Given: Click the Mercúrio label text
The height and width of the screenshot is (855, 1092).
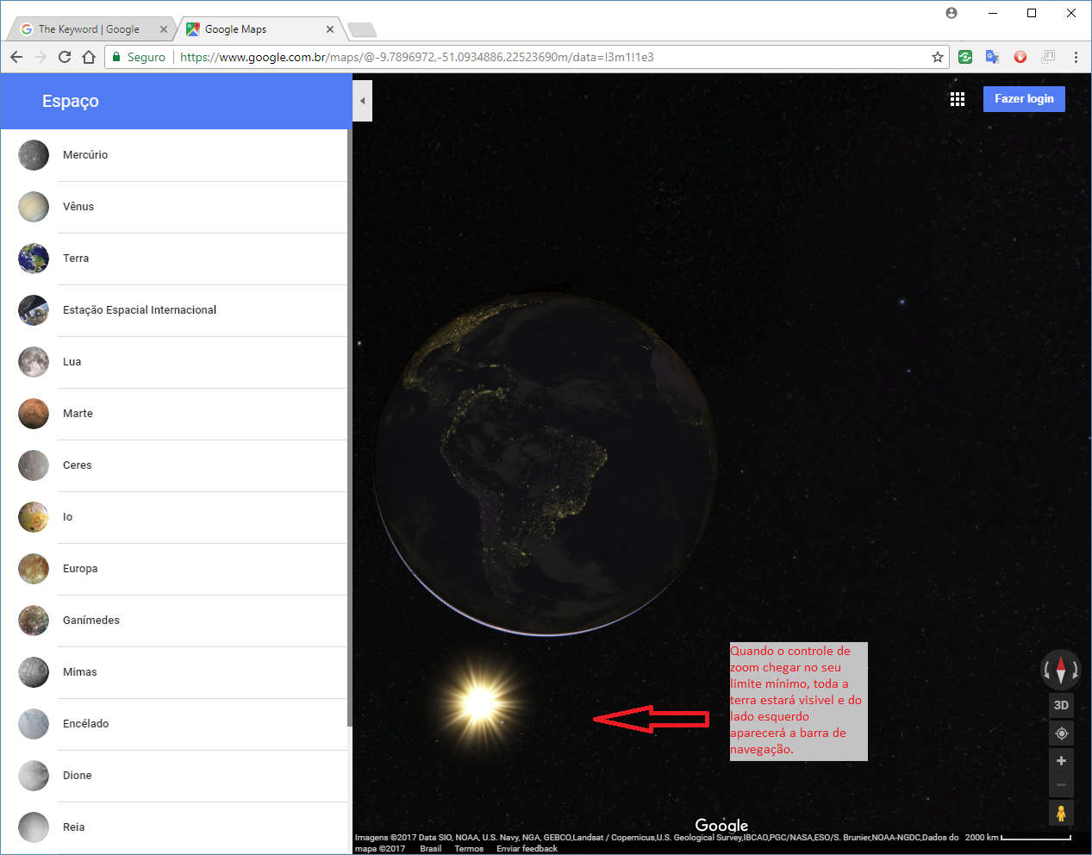Looking at the screenshot, I should pyautogui.click(x=85, y=155).
